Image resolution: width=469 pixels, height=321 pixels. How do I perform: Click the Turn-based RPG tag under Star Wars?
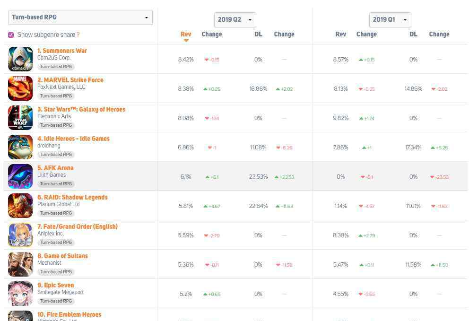pyautogui.click(x=56, y=125)
